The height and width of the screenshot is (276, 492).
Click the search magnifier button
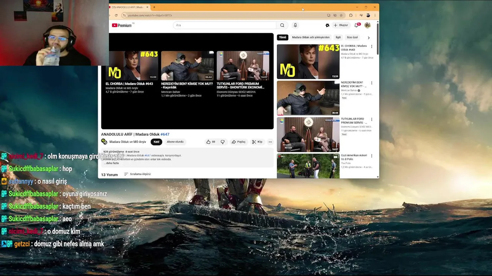click(x=282, y=25)
